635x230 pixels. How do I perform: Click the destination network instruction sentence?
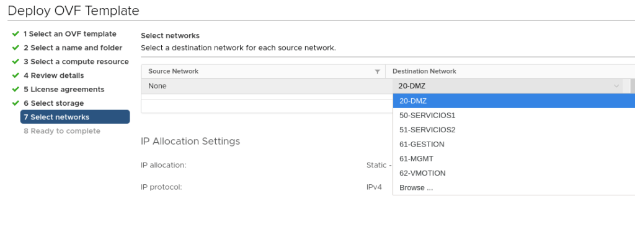[x=239, y=48]
